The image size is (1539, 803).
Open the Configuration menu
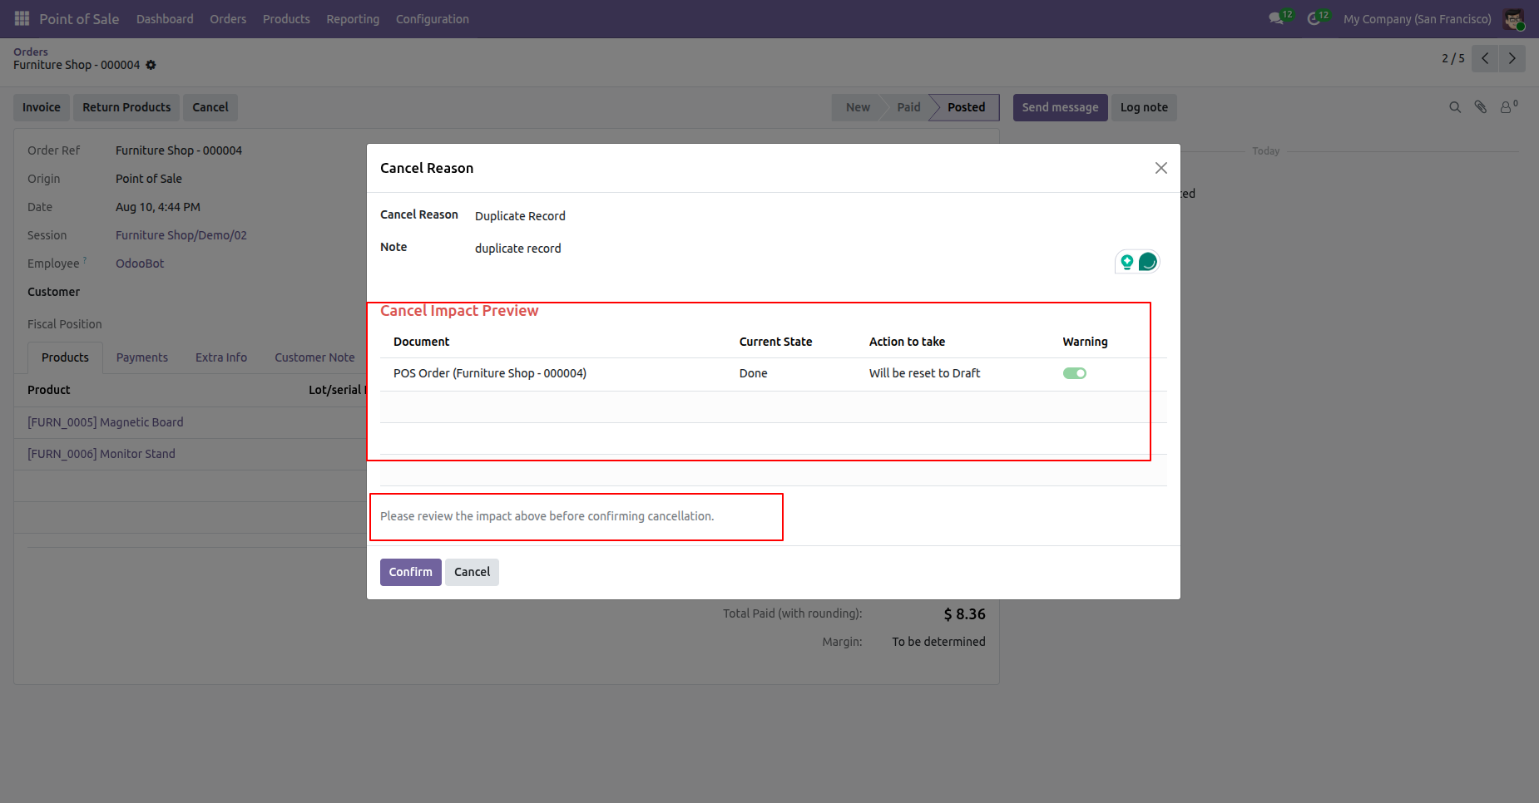pyautogui.click(x=433, y=18)
